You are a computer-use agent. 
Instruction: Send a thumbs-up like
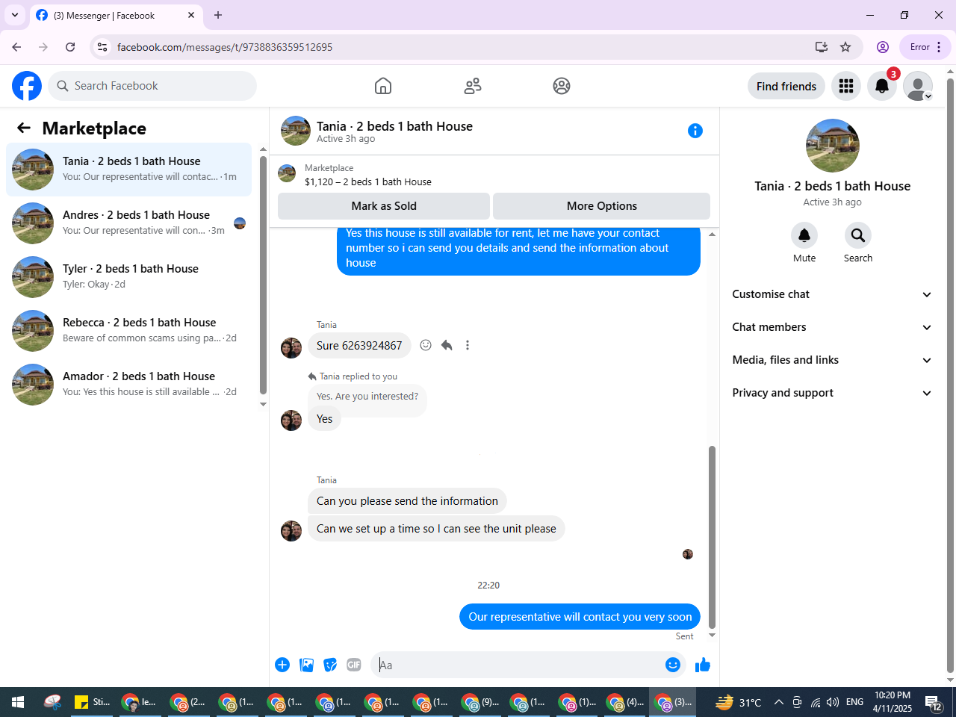pyautogui.click(x=703, y=665)
